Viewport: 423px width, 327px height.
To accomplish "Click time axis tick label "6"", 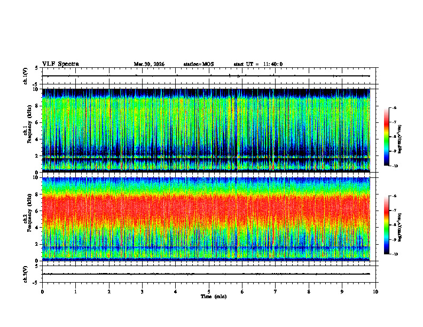I will [242, 292].
